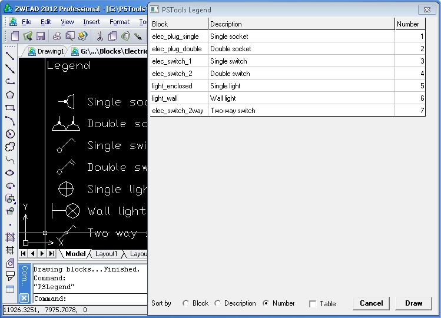Click the Open file icon
The height and width of the screenshot is (318, 441).
tap(28, 36)
